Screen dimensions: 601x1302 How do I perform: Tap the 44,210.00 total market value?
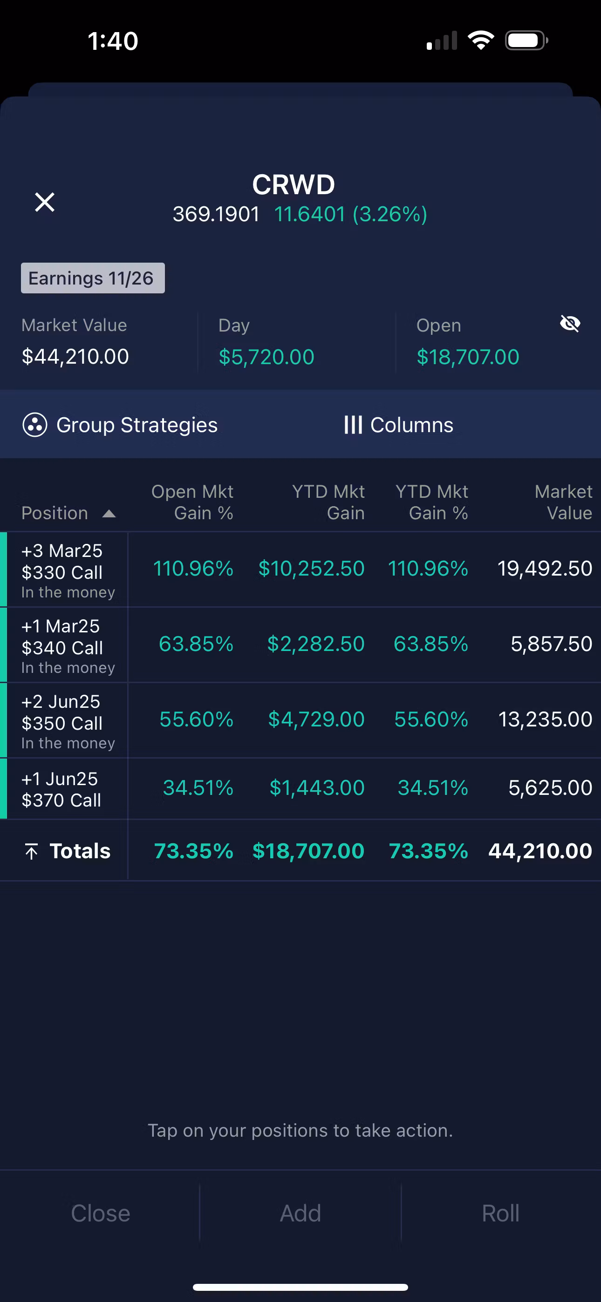click(x=540, y=851)
